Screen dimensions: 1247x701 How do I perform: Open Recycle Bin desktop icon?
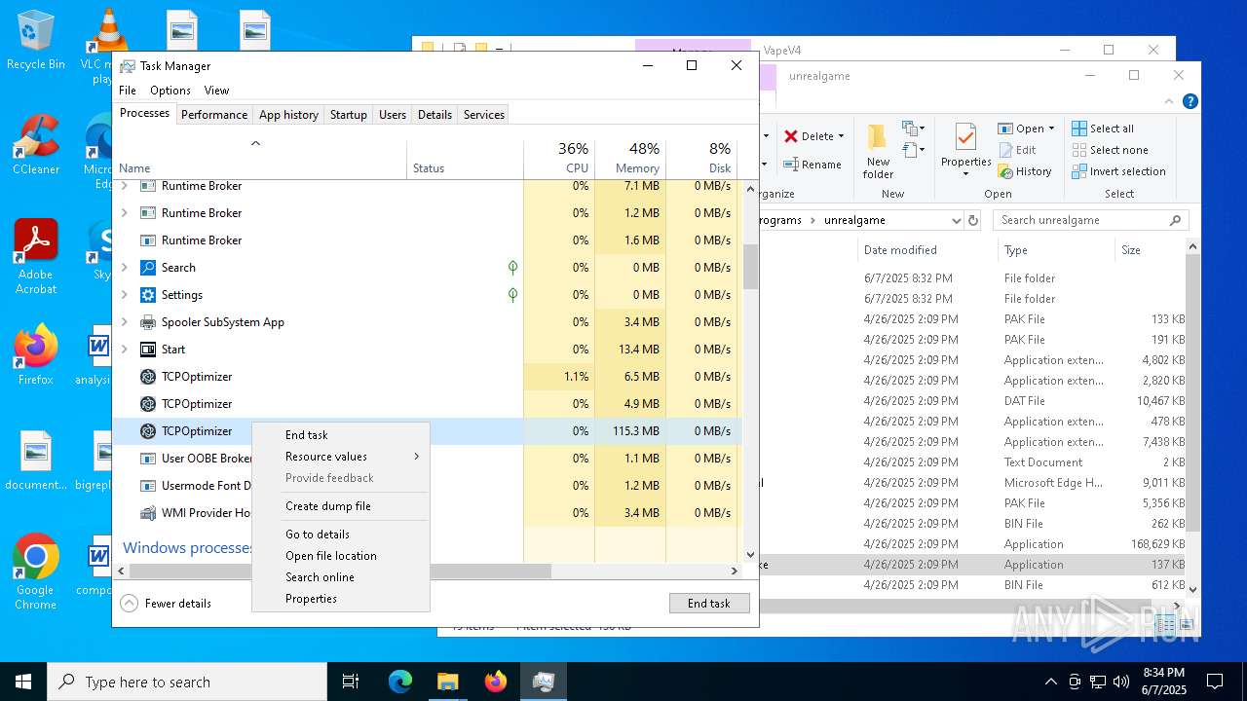(35, 40)
